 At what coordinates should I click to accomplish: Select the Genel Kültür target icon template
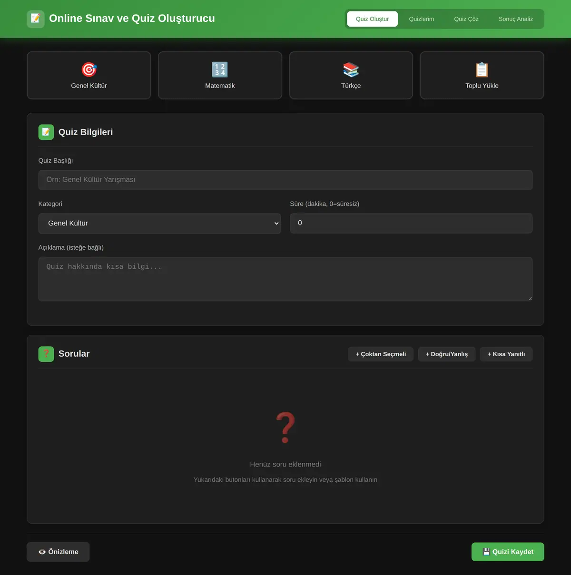click(x=89, y=70)
